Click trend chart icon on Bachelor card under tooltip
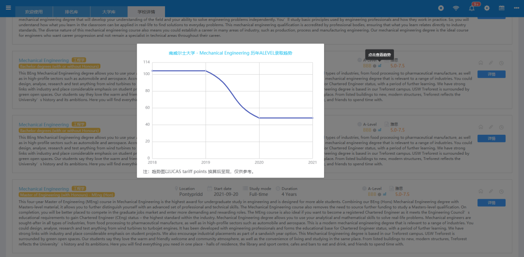 [379, 65]
